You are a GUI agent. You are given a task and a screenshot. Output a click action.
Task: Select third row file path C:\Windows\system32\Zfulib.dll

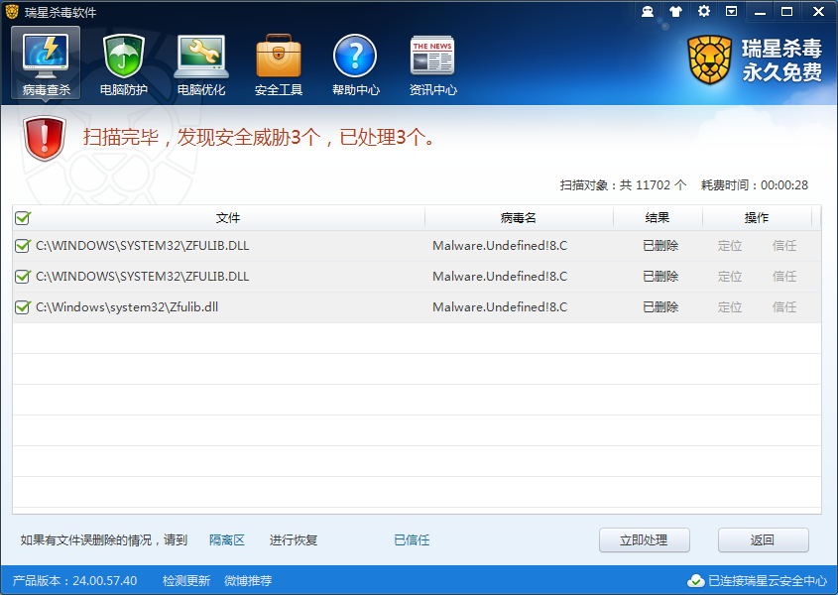(x=127, y=307)
